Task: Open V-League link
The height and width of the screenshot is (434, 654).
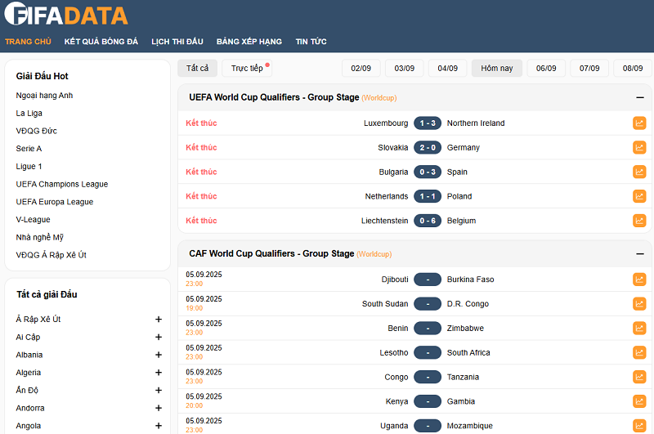Action: point(33,219)
